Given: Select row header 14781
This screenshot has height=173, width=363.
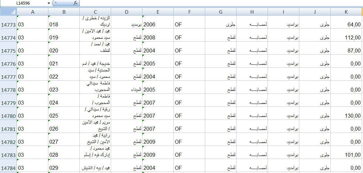Looking at the screenshot, I should (8, 126).
